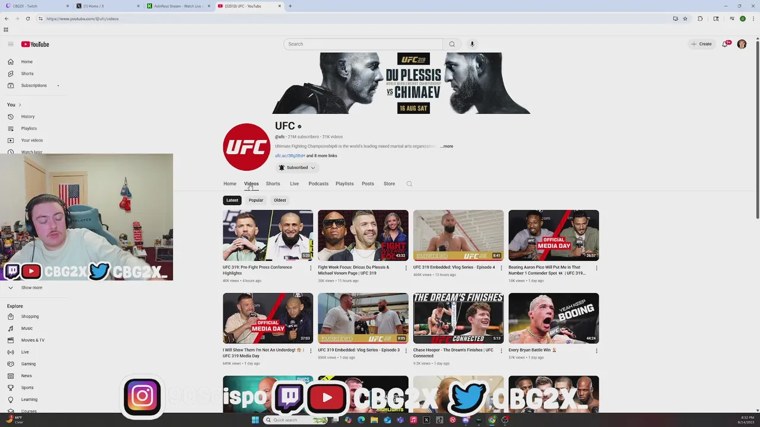Expand the You section chevron

click(19, 105)
